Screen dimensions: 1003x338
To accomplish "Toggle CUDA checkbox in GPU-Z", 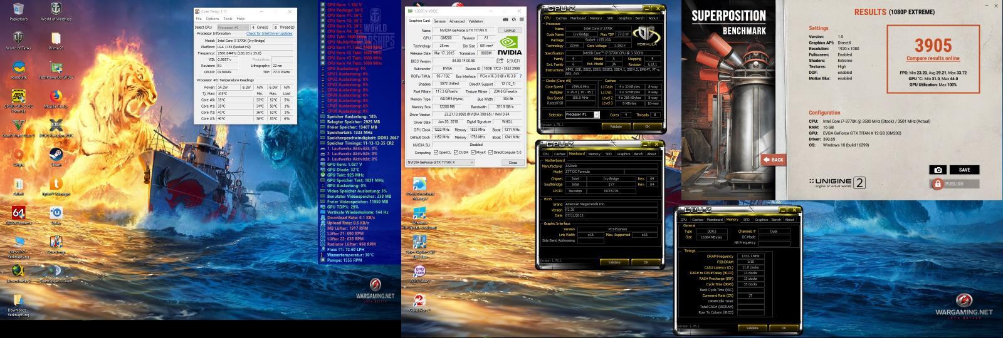I will [x=457, y=152].
